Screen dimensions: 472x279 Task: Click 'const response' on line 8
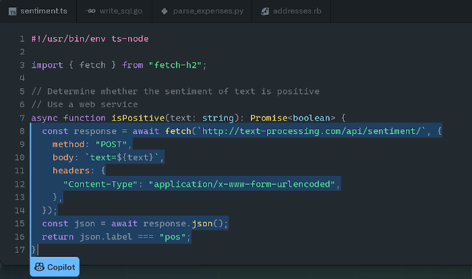(79, 131)
